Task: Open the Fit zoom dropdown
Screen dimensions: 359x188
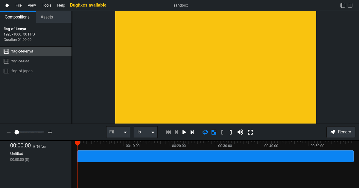Action: [x=118, y=132]
